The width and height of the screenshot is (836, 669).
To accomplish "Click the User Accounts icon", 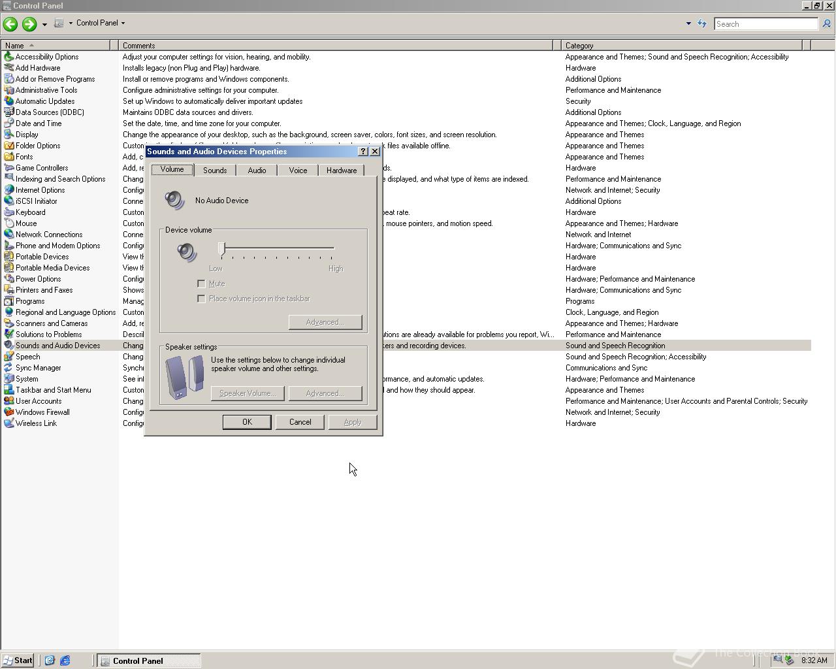I will pyautogui.click(x=8, y=401).
